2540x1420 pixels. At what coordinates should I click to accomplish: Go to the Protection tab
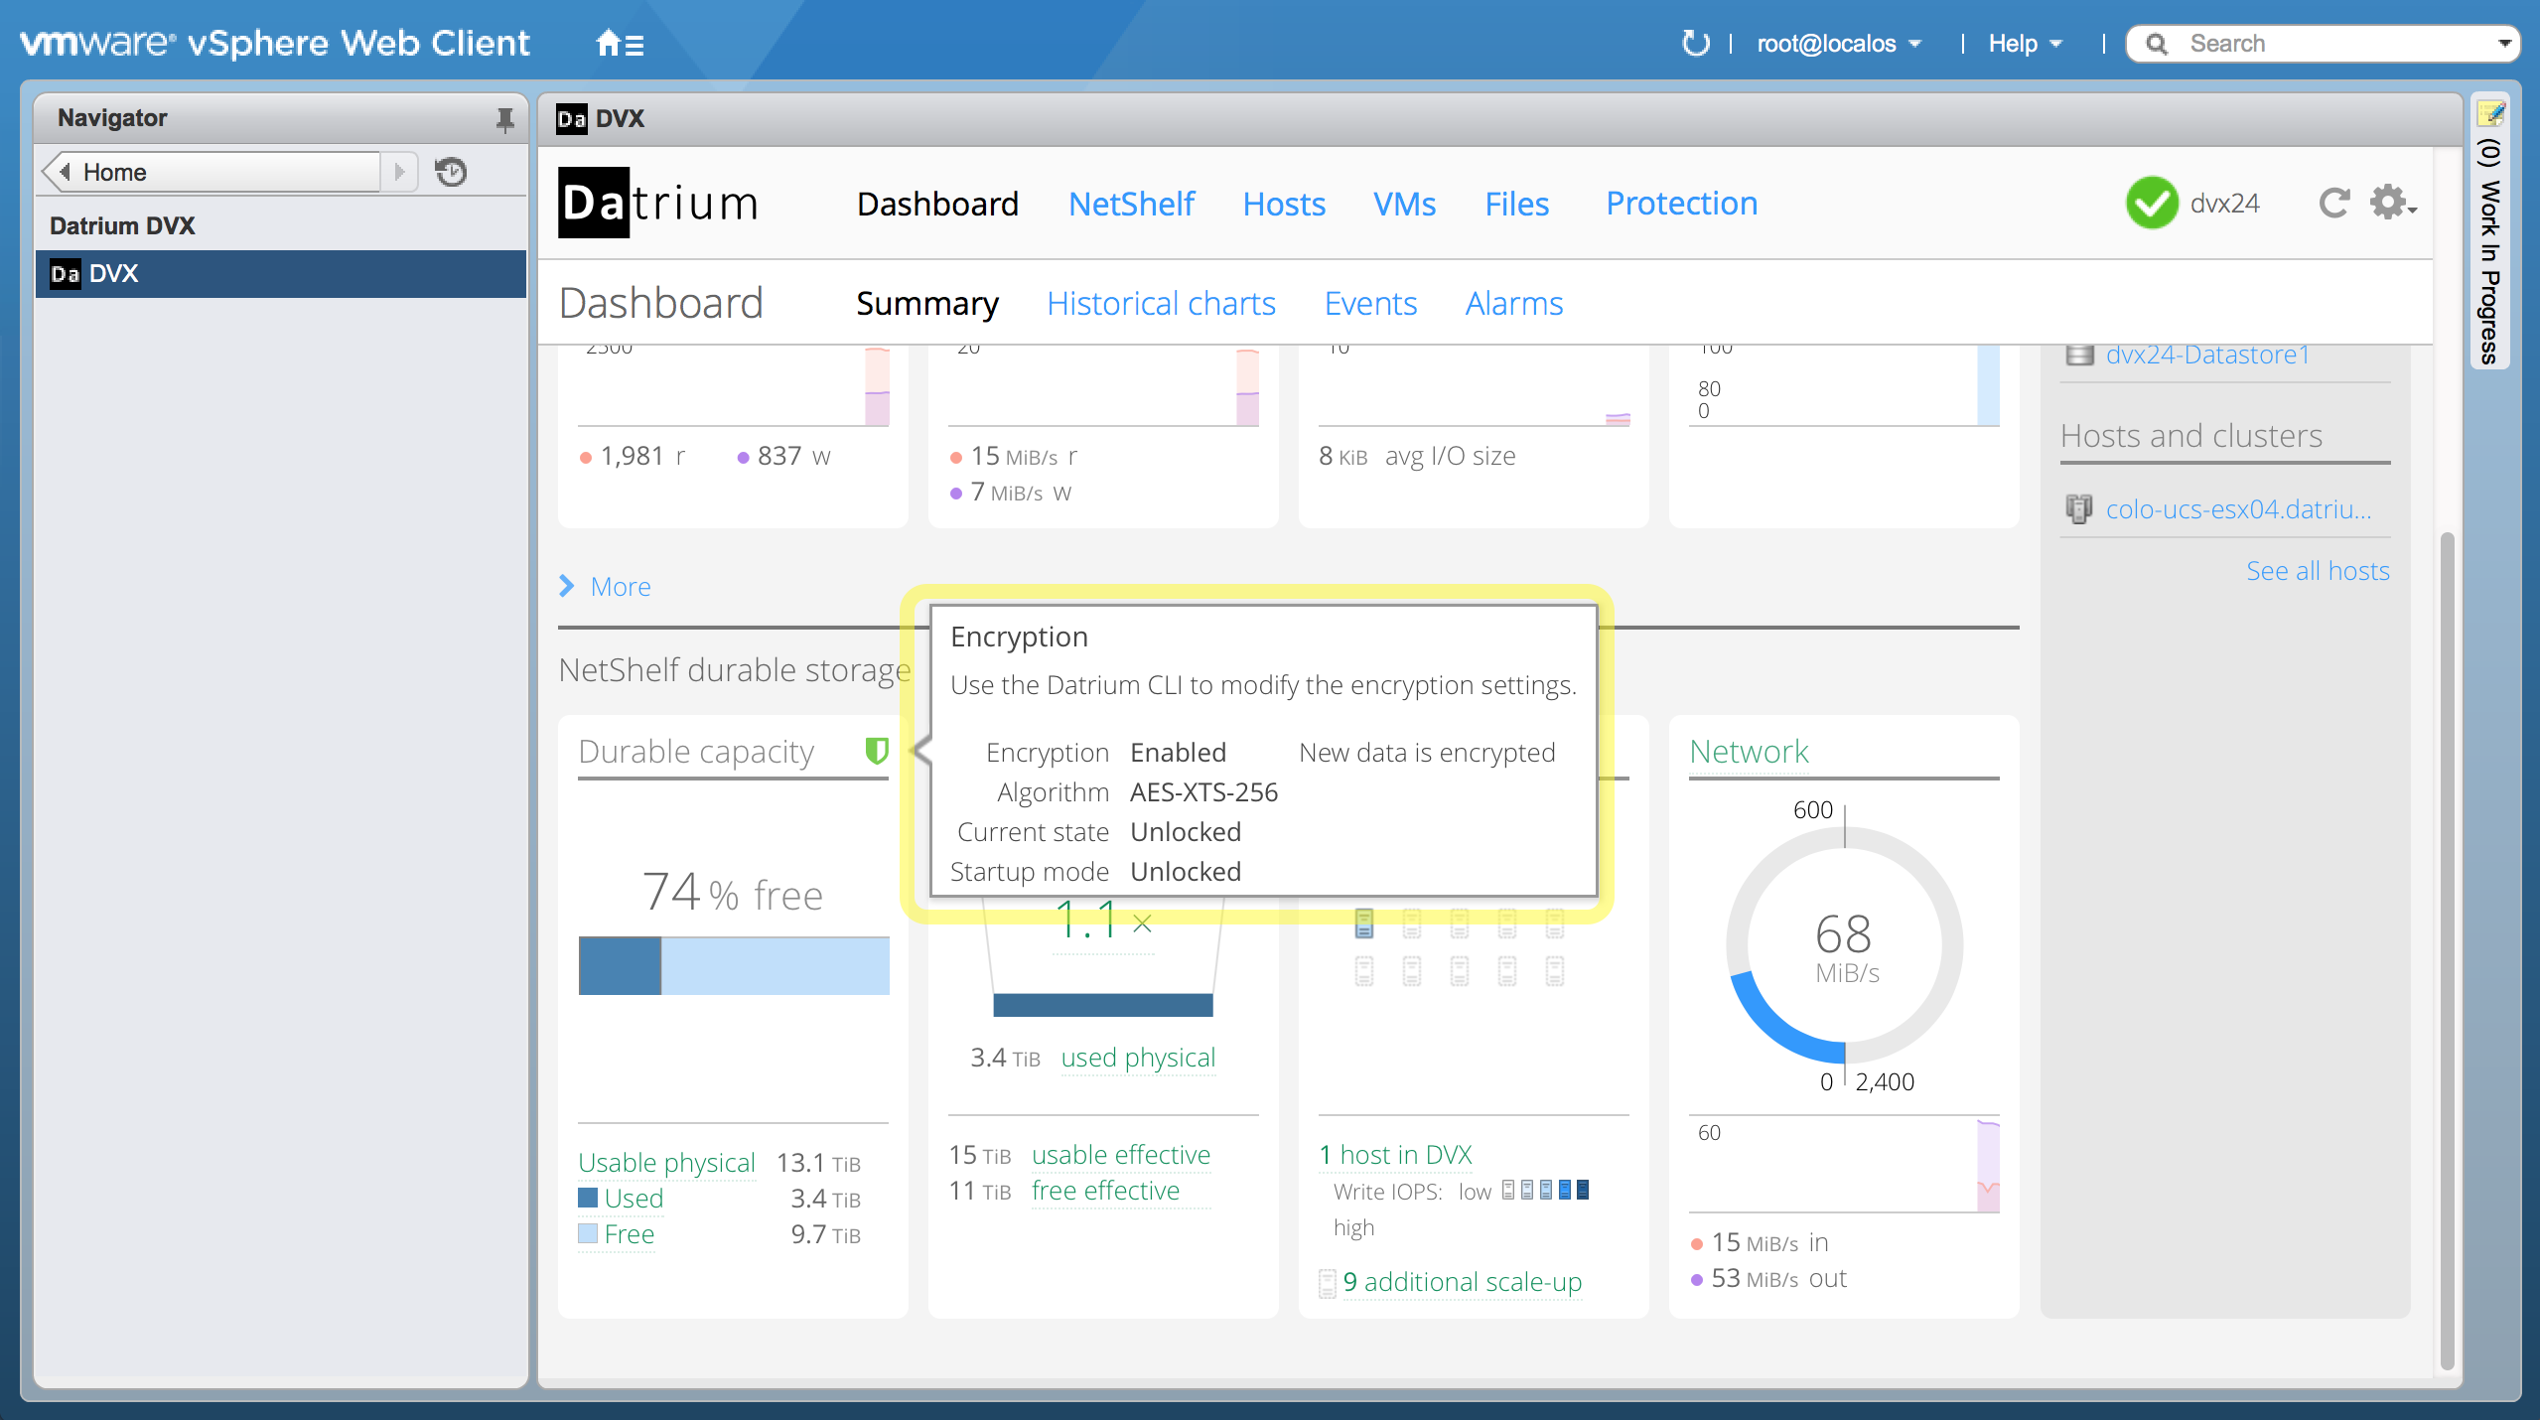tap(1682, 204)
